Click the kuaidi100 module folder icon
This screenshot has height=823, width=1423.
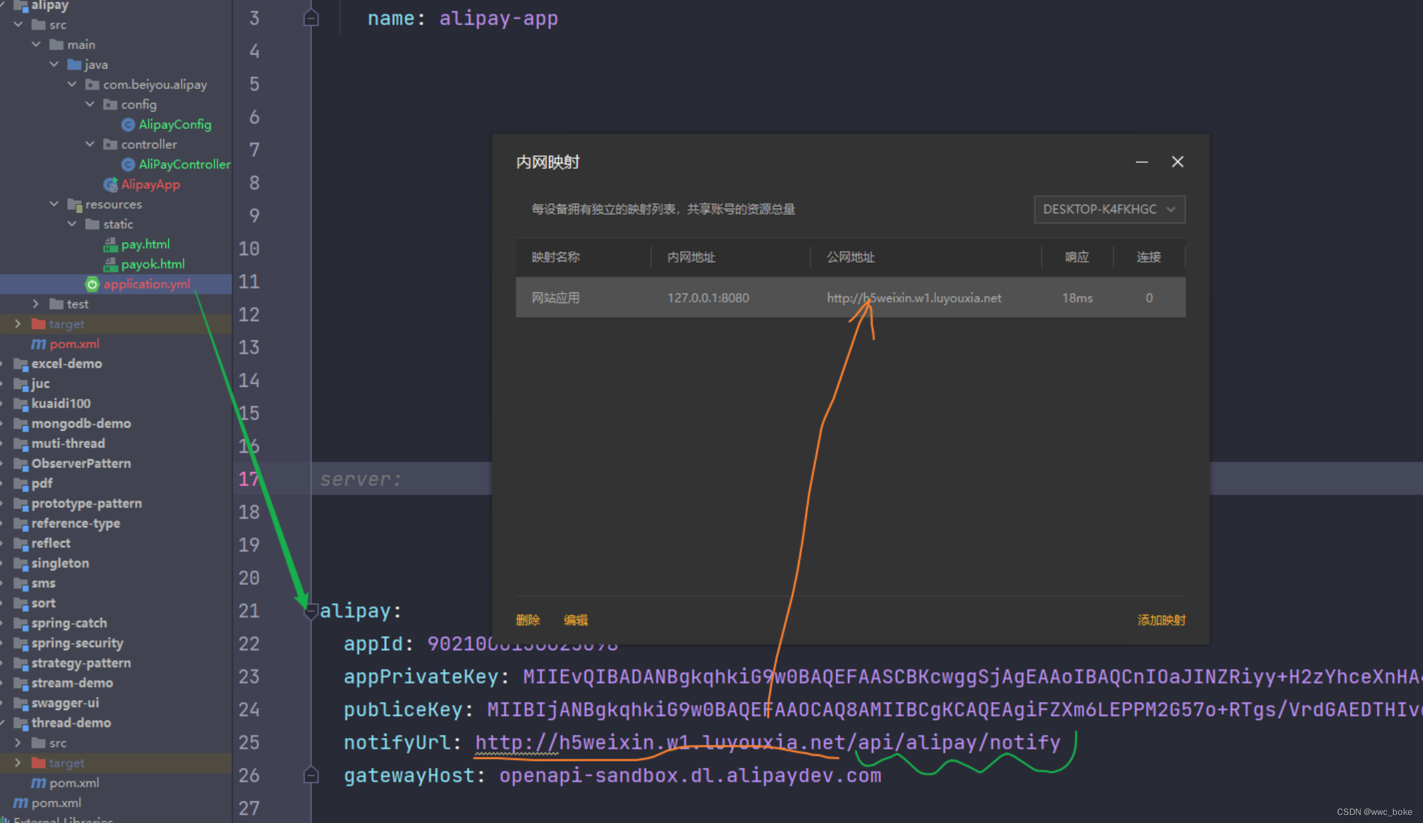pyautogui.click(x=21, y=404)
